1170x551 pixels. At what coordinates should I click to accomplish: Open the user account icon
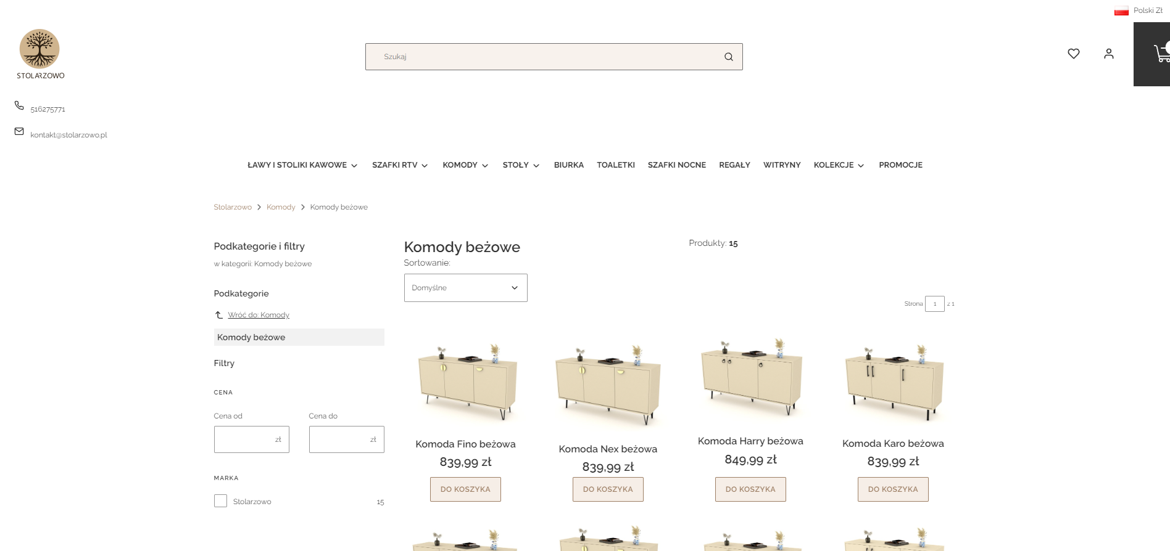[1108, 54]
